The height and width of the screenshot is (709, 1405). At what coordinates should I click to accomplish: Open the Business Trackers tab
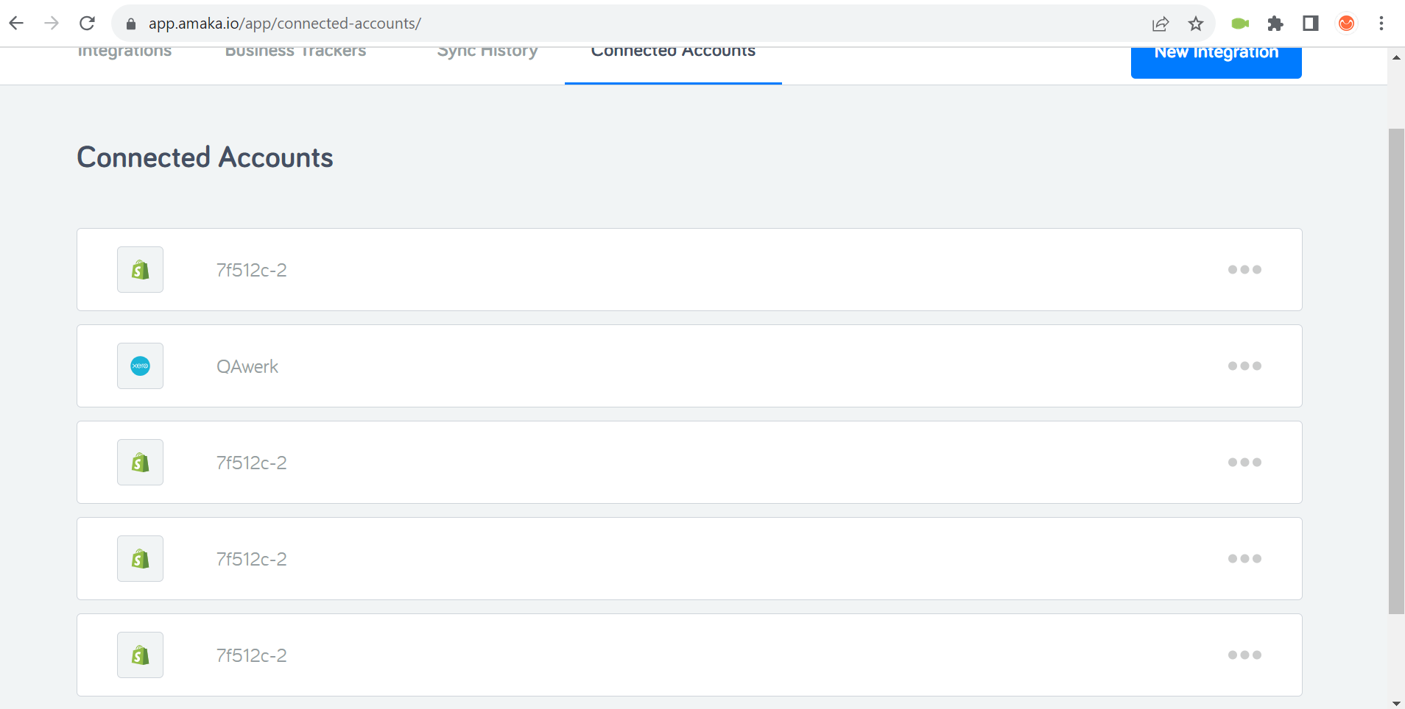click(x=295, y=51)
